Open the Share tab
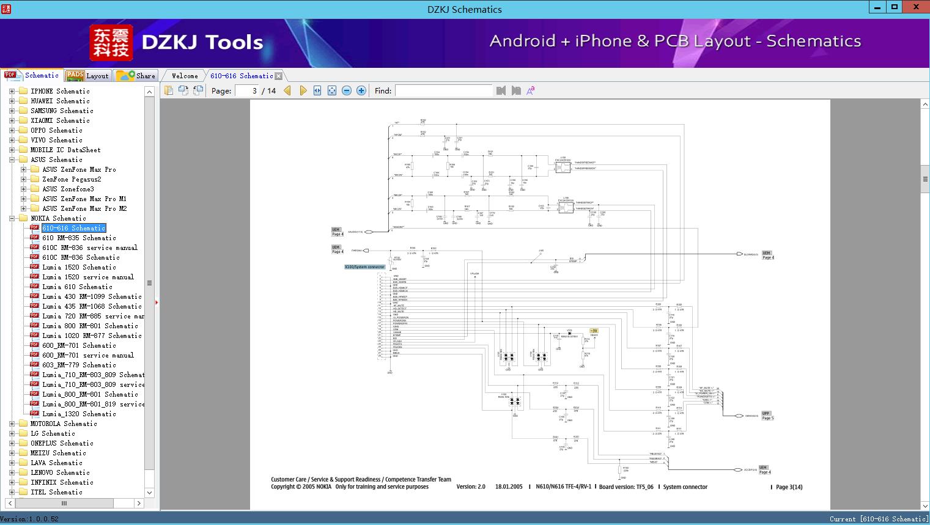This screenshot has height=525, width=930. (x=136, y=76)
